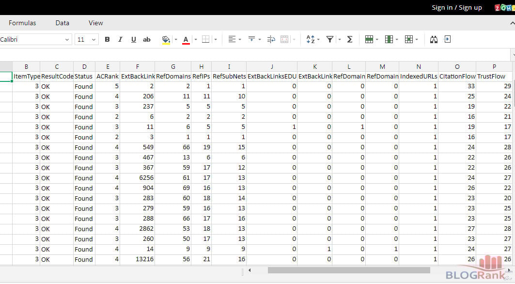The height and width of the screenshot is (284, 515).
Task: Open the borders tool
Action: click(205, 40)
